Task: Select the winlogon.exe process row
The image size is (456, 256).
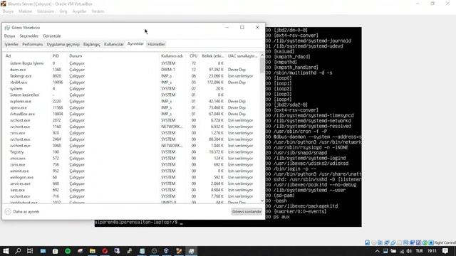Action: (x=131, y=177)
